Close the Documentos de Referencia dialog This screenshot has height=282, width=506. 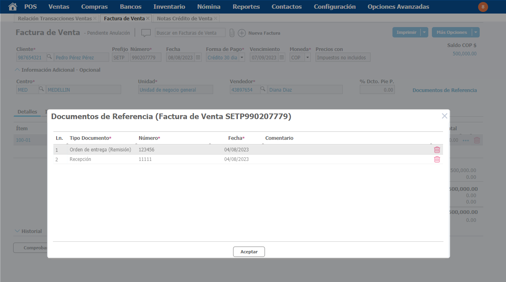pos(444,116)
